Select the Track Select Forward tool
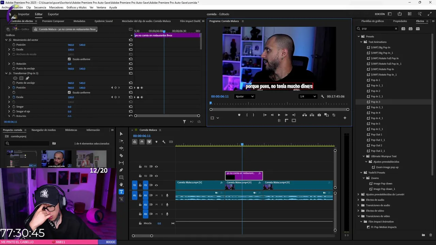The image size is (436, 245). coord(121,141)
